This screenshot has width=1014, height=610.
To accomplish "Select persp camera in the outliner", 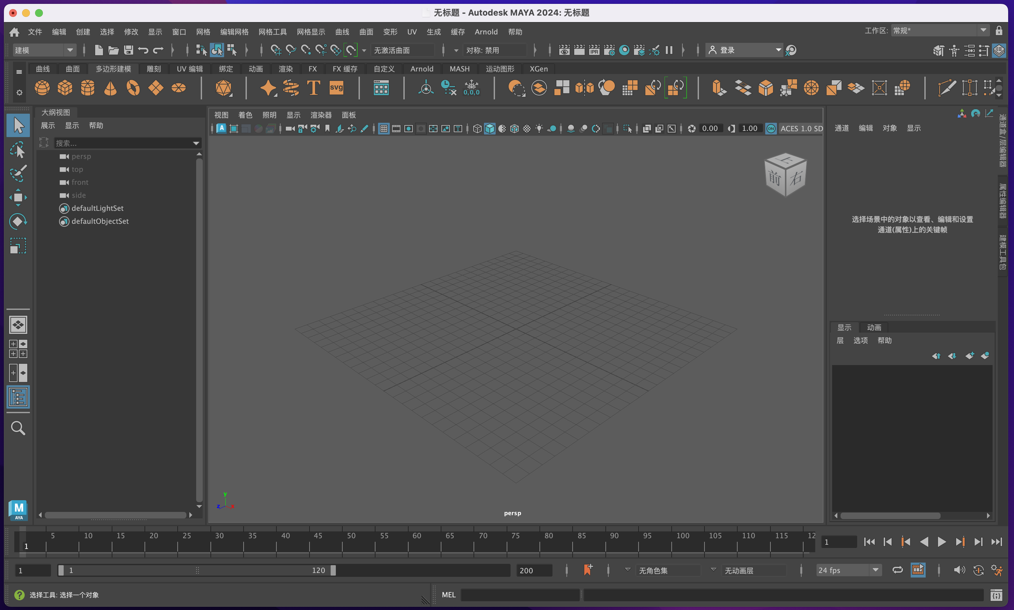I will tap(81, 156).
